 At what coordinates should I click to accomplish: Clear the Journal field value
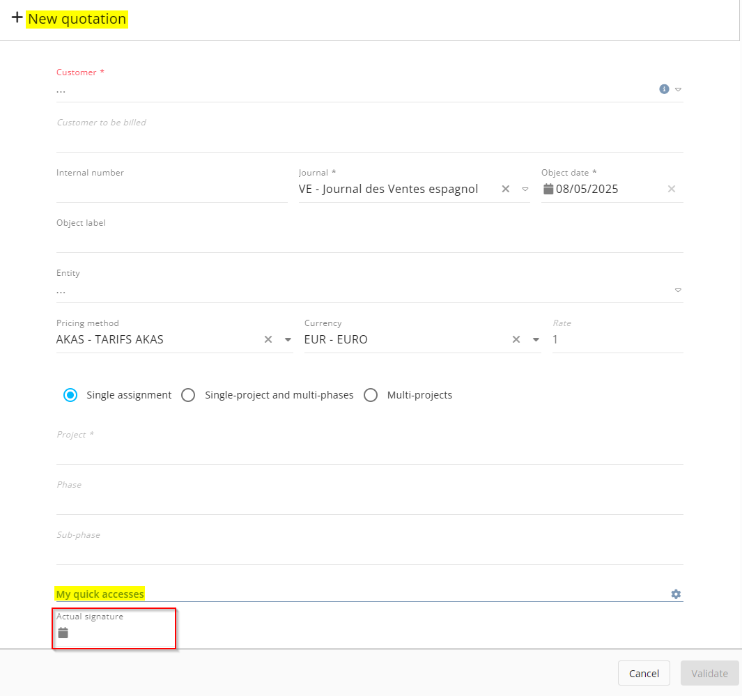(506, 189)
